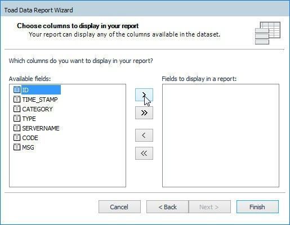Click the field icon beside MSG
This screenshot has width=290, height=225.
point(17,147)
